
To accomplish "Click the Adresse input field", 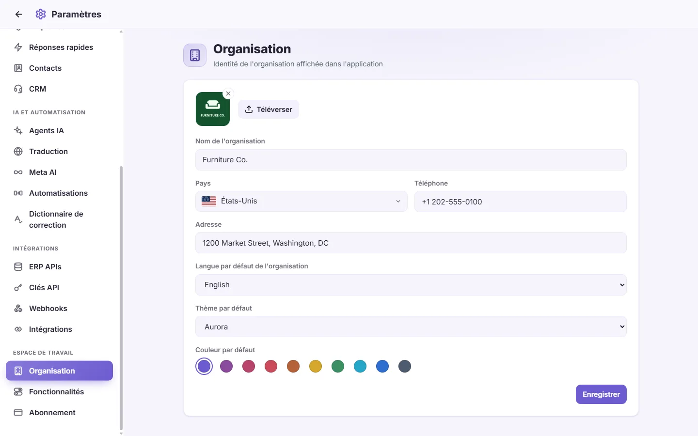I will pyautogui.click(x=411, y=243).
